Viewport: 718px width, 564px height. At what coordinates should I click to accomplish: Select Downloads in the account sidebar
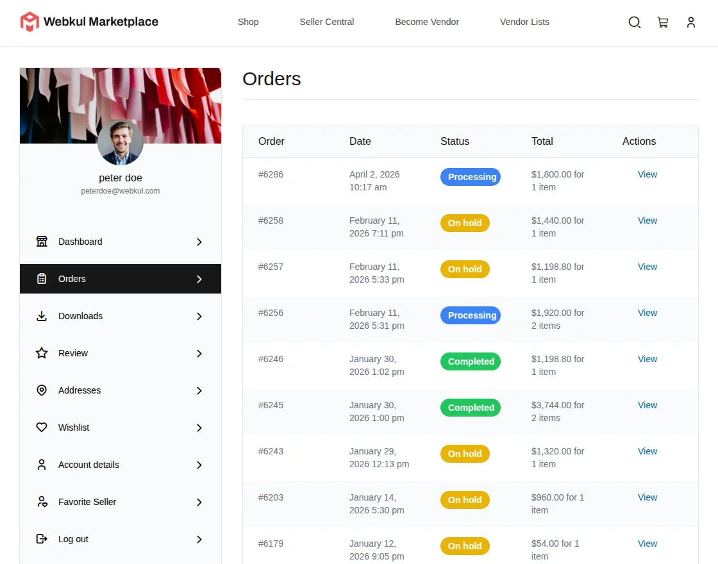coord(121,316)
